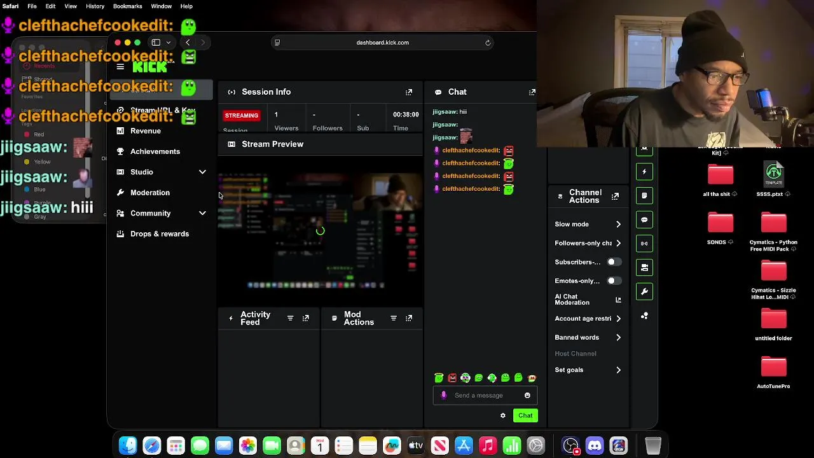Image resolution: width=814 pixels, height=458 pixels.
Task: Go to Achievements page
Action: tap(155, 151)
